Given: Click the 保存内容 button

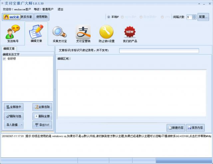Looking at the screenshot, I should (195, 128).
